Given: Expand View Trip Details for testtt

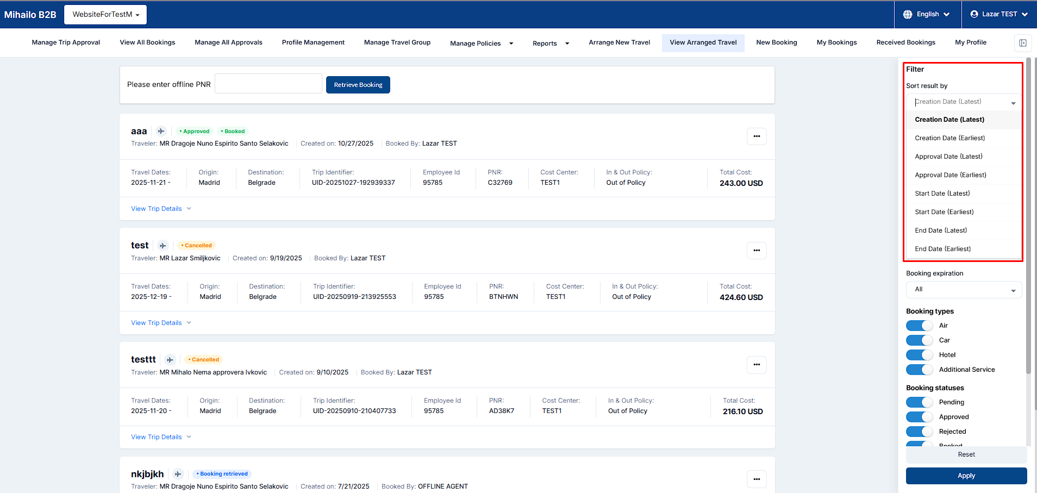Looking at the screenshot, I should pyautogui.click(x=161, y=437).
